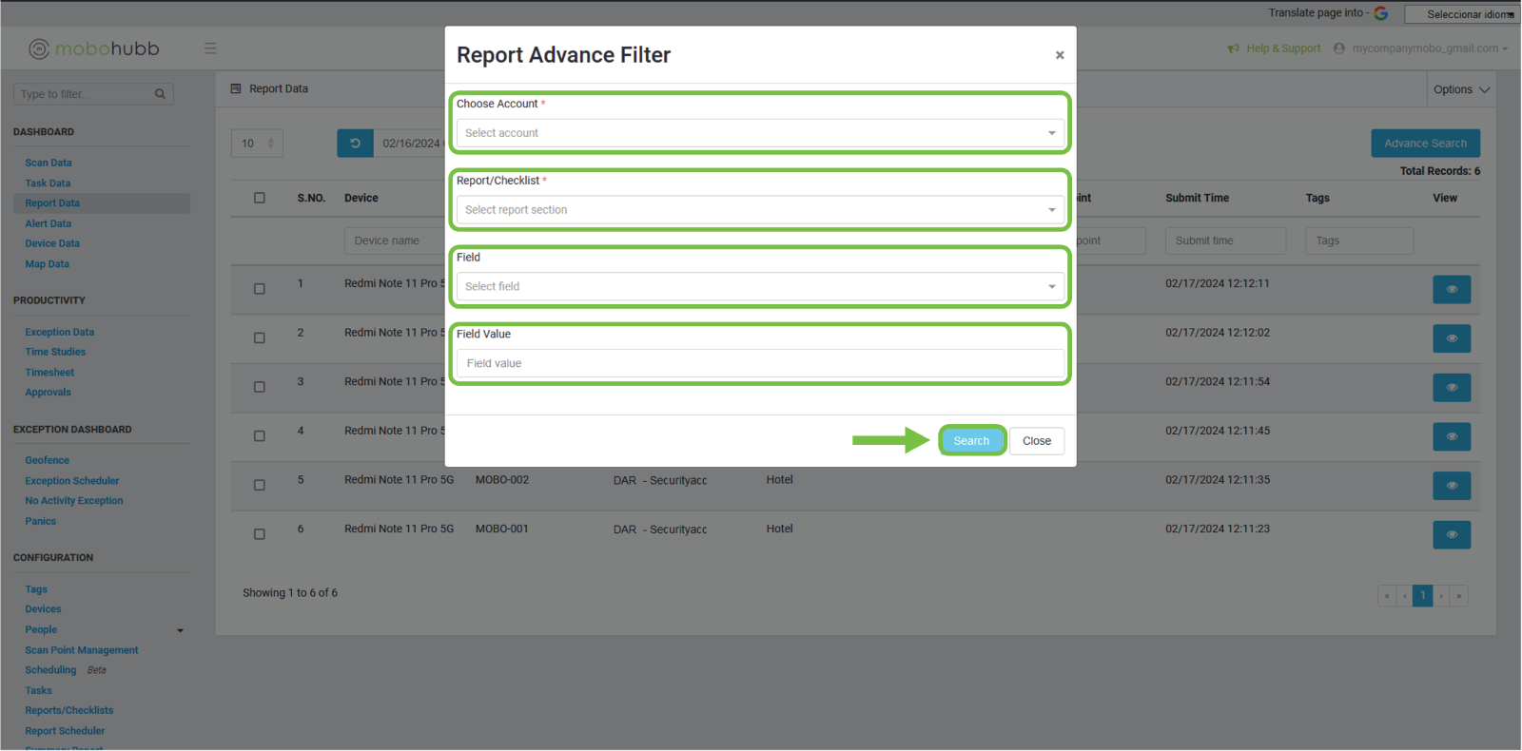
Task: Close the Report Advance Filter dialog with X
Action: point(1059,55)
